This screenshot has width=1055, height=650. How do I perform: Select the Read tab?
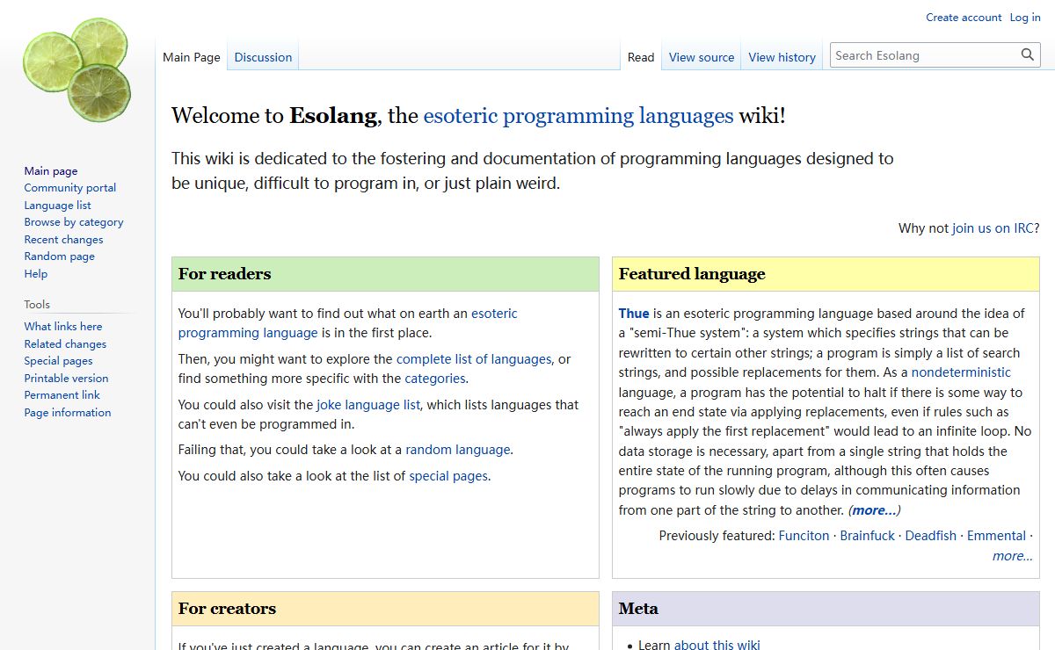point(641,57)
